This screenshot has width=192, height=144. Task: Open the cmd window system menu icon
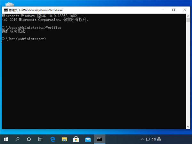point(5,10)
